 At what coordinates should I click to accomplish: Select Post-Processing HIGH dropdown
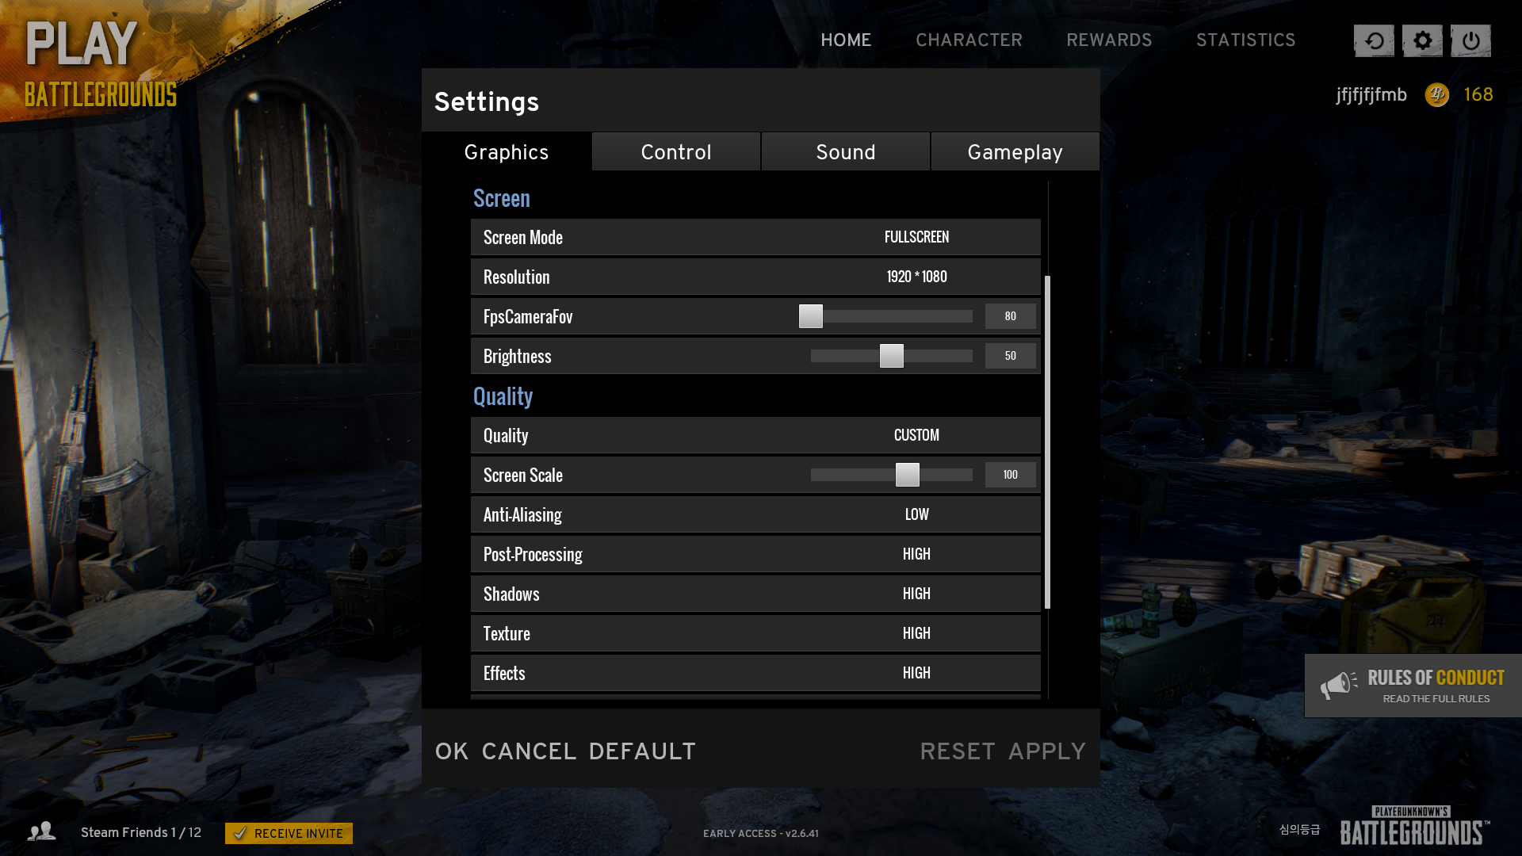[x=916, y=554]
